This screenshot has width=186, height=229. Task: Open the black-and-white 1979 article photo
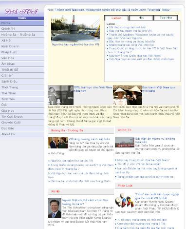tap(60, 95)
